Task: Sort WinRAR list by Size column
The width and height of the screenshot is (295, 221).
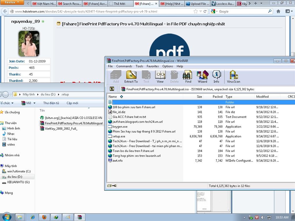Action: [x=199, y=97]
